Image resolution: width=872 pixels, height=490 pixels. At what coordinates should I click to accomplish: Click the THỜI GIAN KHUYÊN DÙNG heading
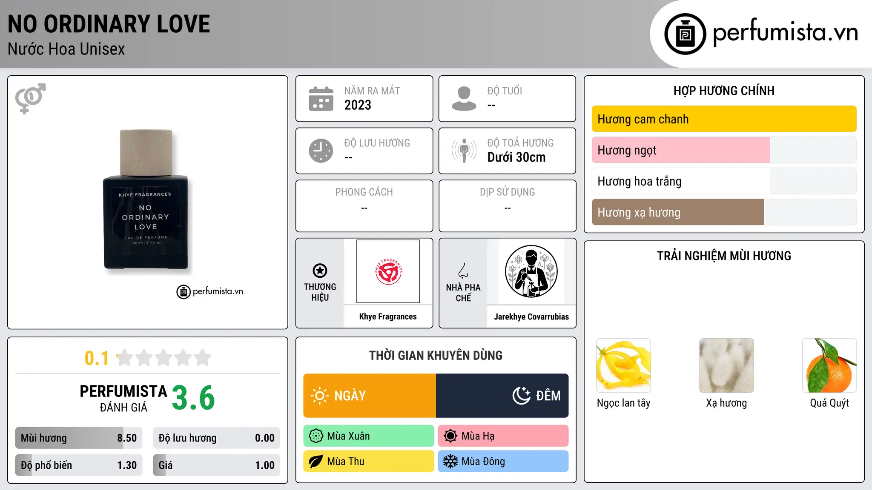pos(436,356)
